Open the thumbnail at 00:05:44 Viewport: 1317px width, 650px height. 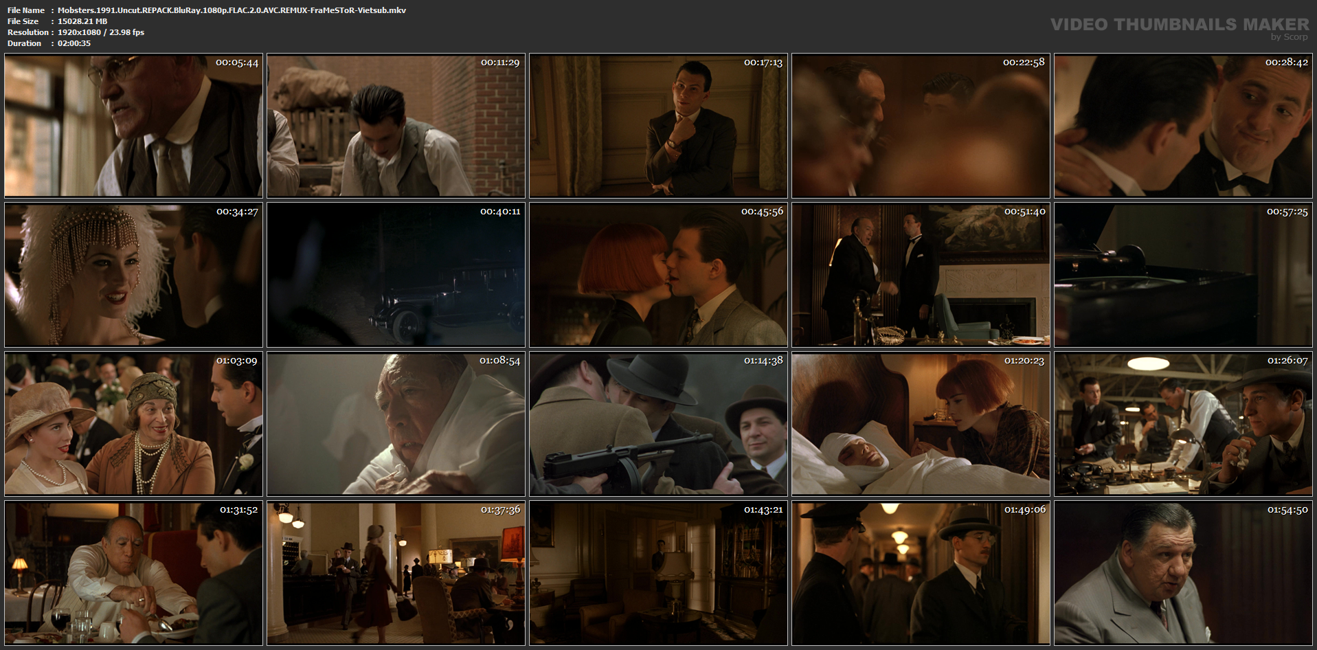point(133,126)
